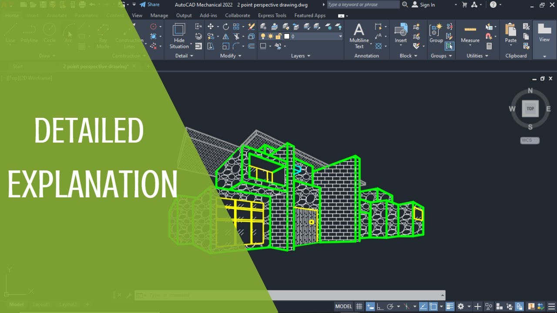Open the Collaborate tab
Viewport: 557px width, 313px height.
pyautogui.click(x=238, y=15)
